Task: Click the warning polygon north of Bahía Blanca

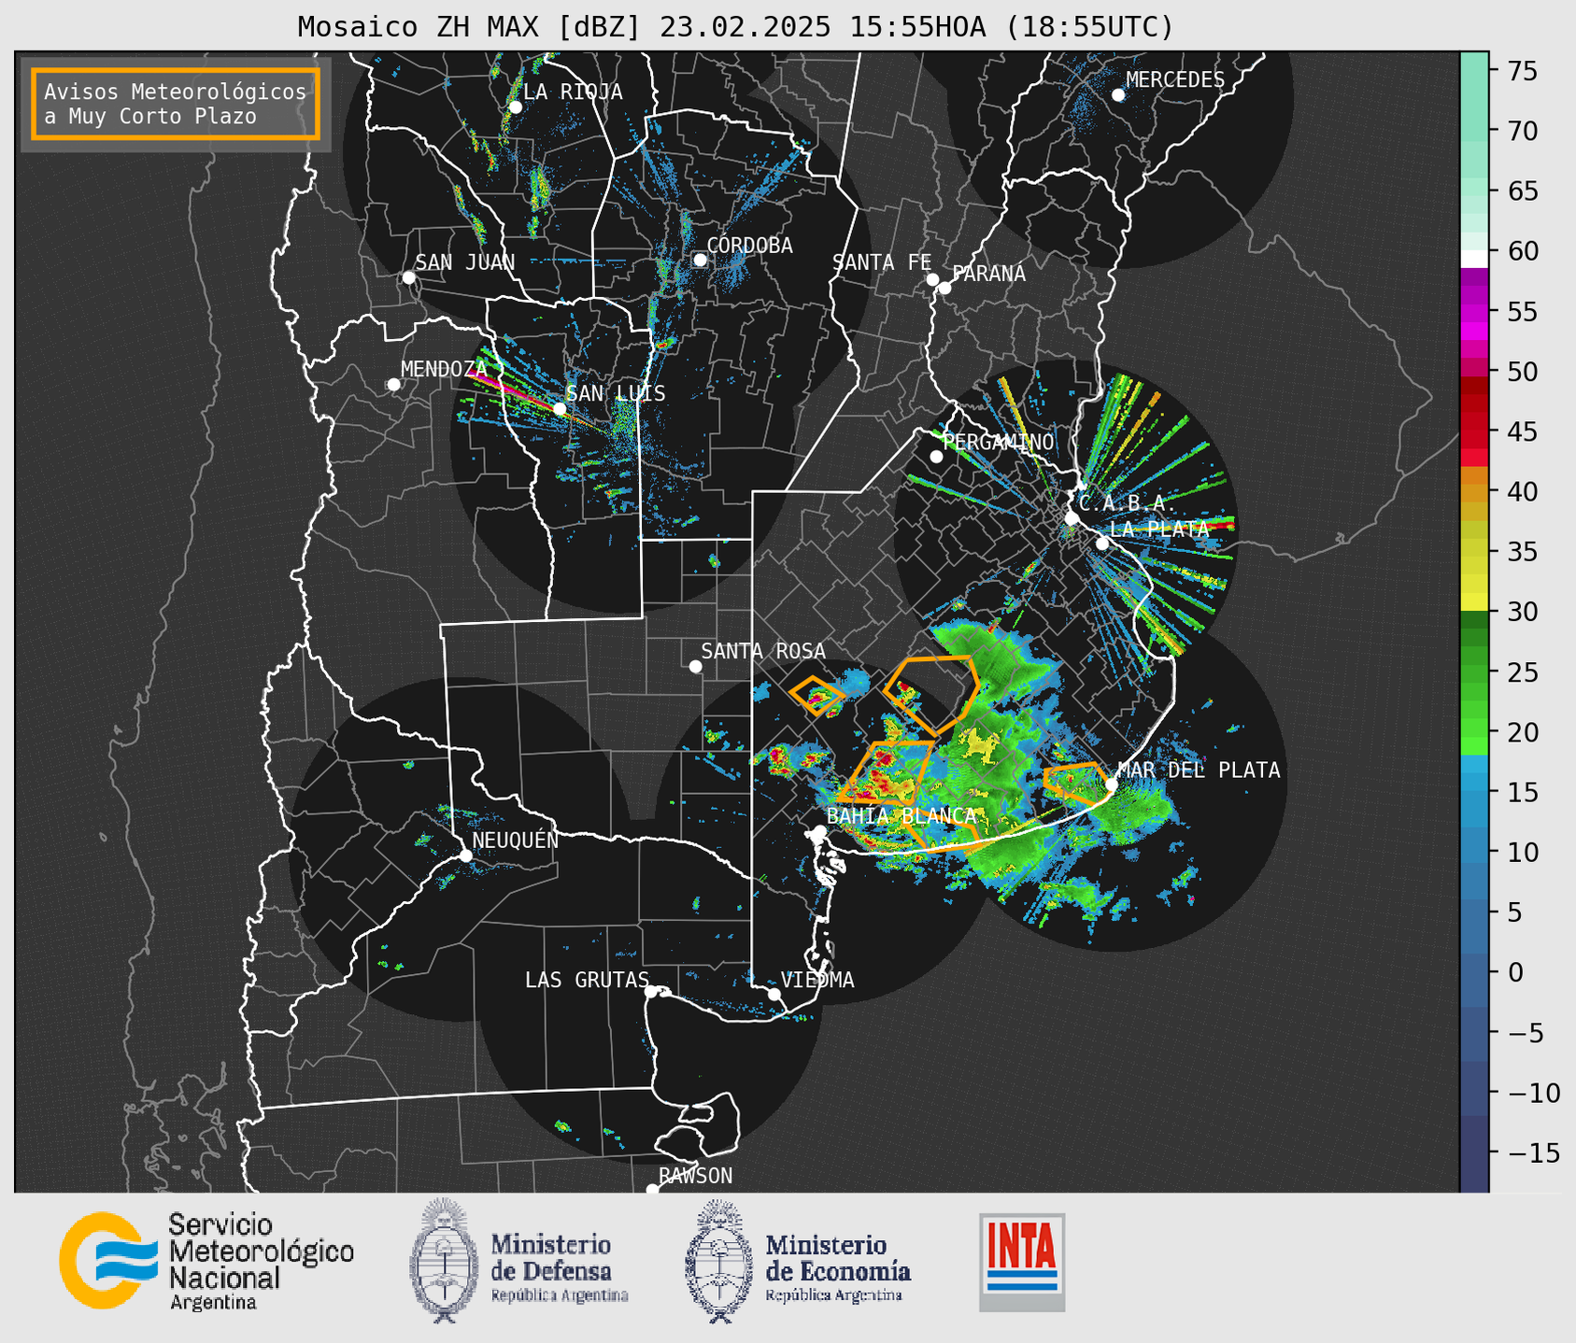Action: pyautogui.click(x=886, y=772)
